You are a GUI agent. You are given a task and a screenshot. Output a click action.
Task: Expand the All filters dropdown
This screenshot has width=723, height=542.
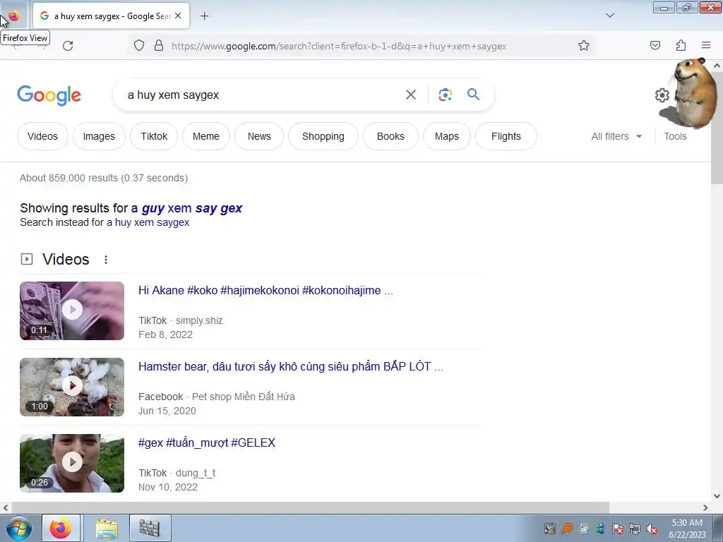coord(616,136)
